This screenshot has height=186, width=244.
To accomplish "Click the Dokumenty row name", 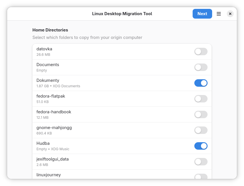I will 48,80.
